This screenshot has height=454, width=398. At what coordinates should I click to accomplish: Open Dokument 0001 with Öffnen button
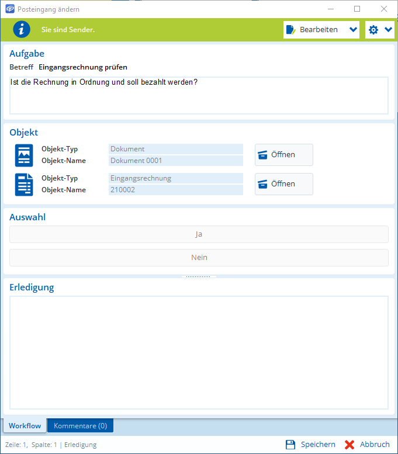283,155
